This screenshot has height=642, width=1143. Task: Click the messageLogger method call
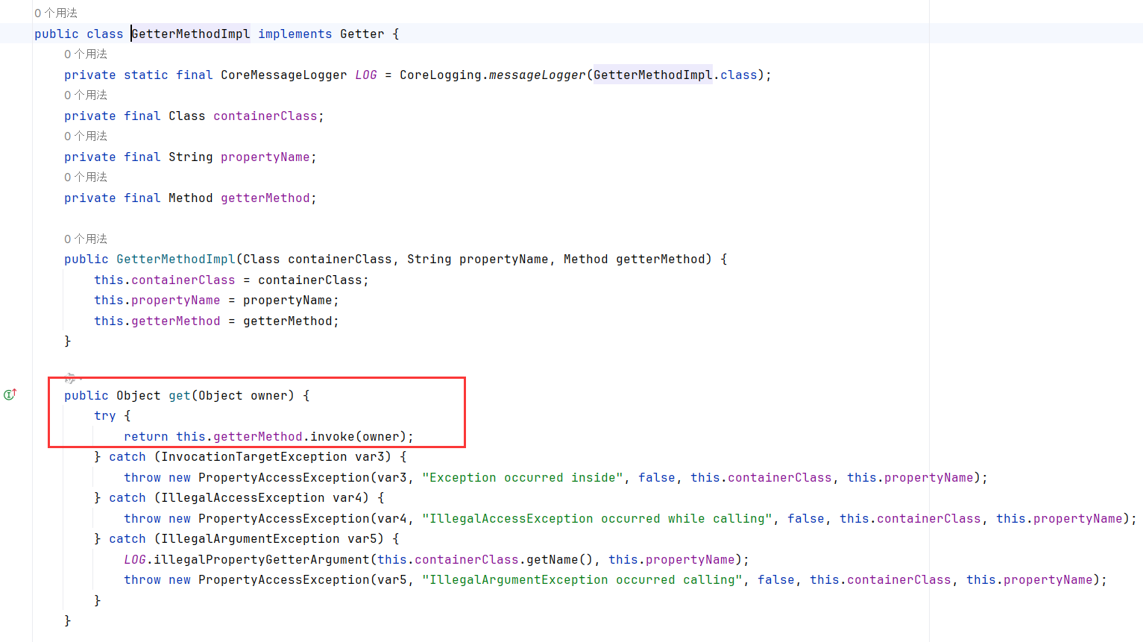pos(537,75)
